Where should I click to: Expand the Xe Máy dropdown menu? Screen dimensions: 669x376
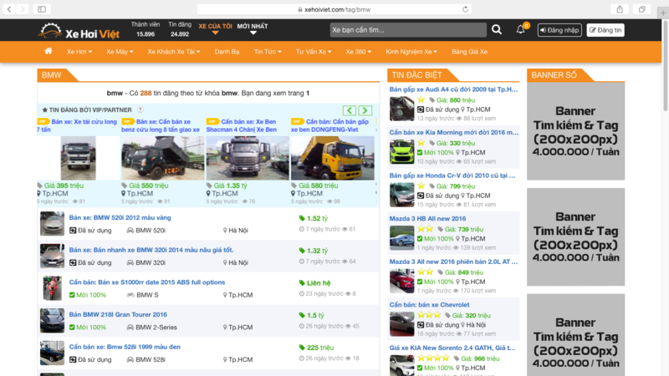[120, 52]
